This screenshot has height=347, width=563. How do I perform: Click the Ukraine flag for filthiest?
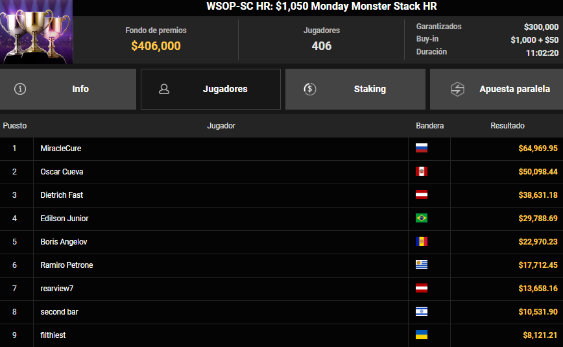click(422, 335)
